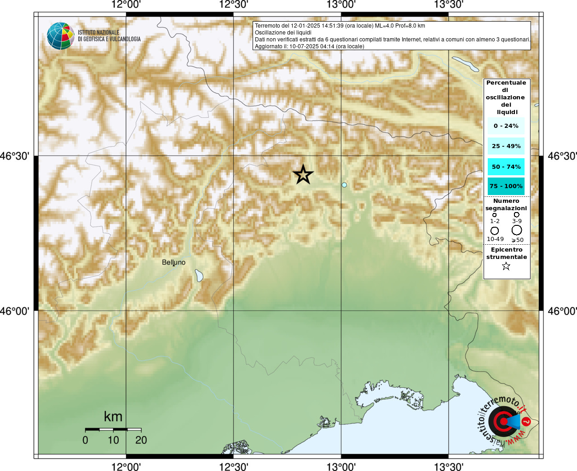Screen dimensions: 577x471
Task: Click the Istituto Nazionale di Geofisica text
Action: [x=109, y=36]
